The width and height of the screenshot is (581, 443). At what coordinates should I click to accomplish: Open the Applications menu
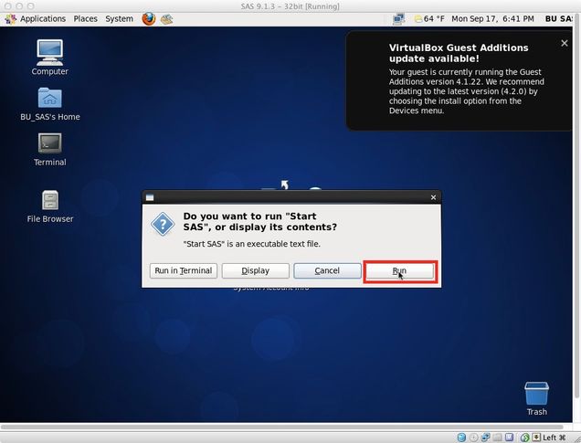[43, 19]
